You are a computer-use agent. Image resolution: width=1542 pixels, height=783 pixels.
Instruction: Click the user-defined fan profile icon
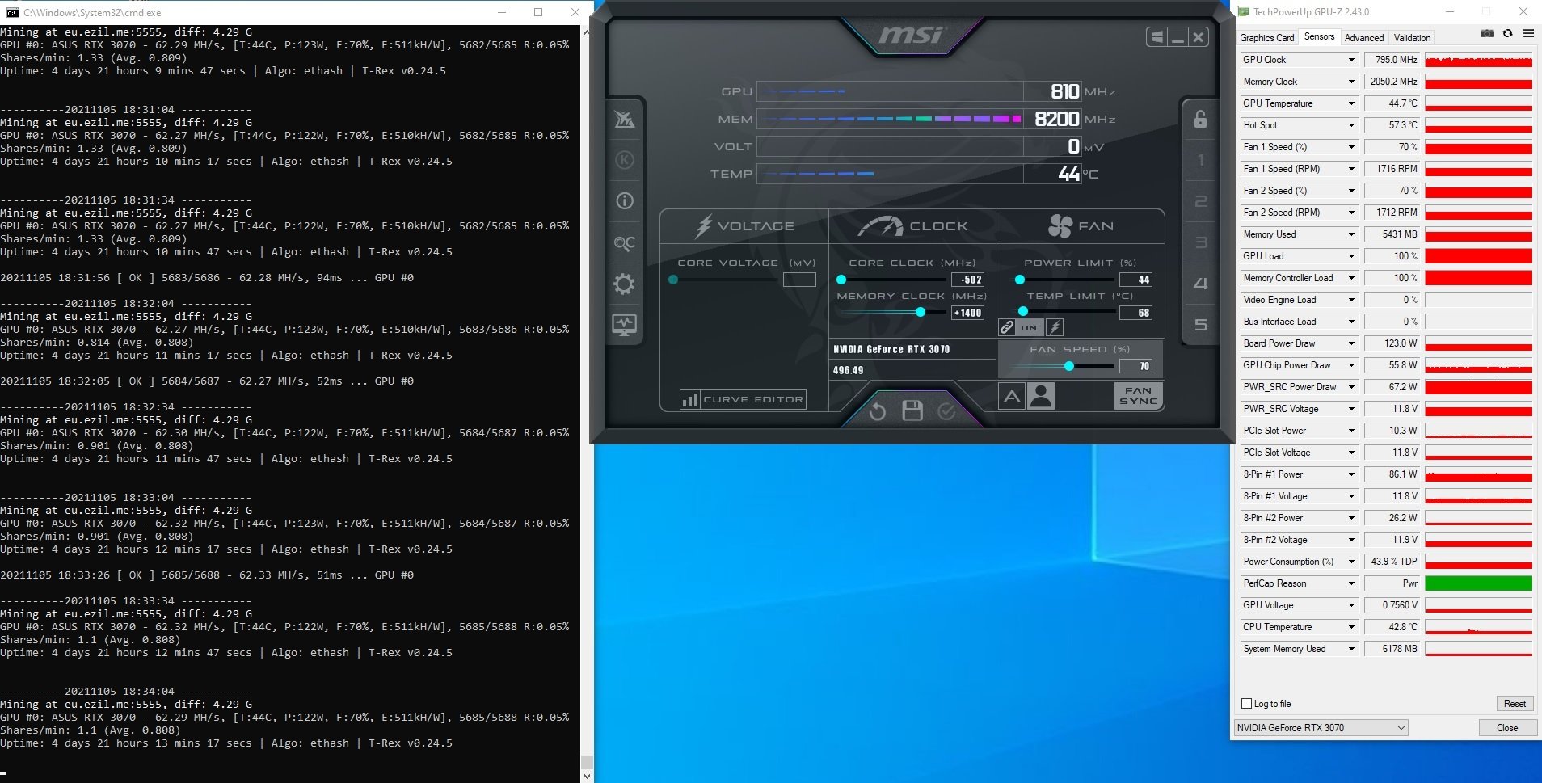(x=1041, y=396)
